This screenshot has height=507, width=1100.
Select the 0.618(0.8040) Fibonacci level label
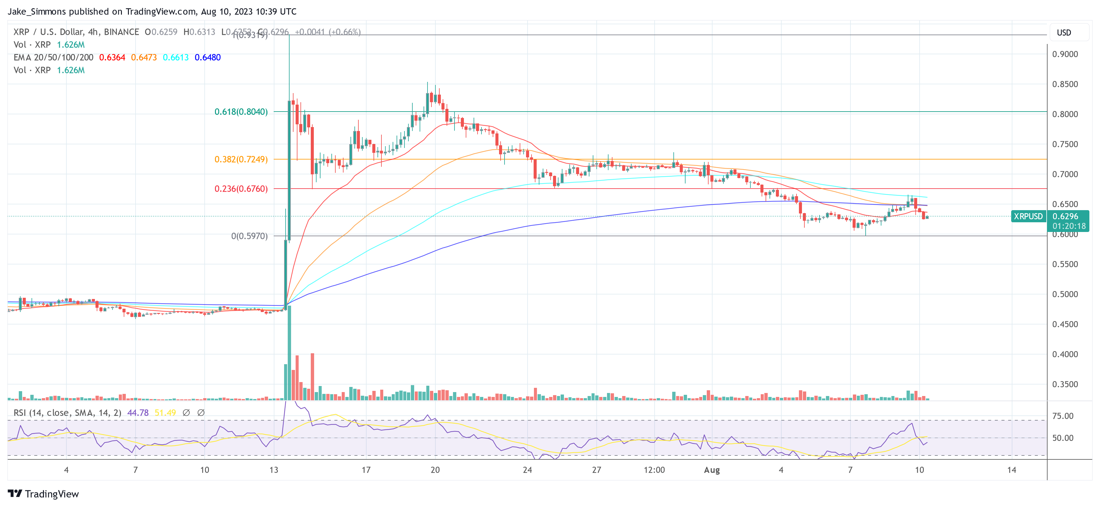[241, 112]
